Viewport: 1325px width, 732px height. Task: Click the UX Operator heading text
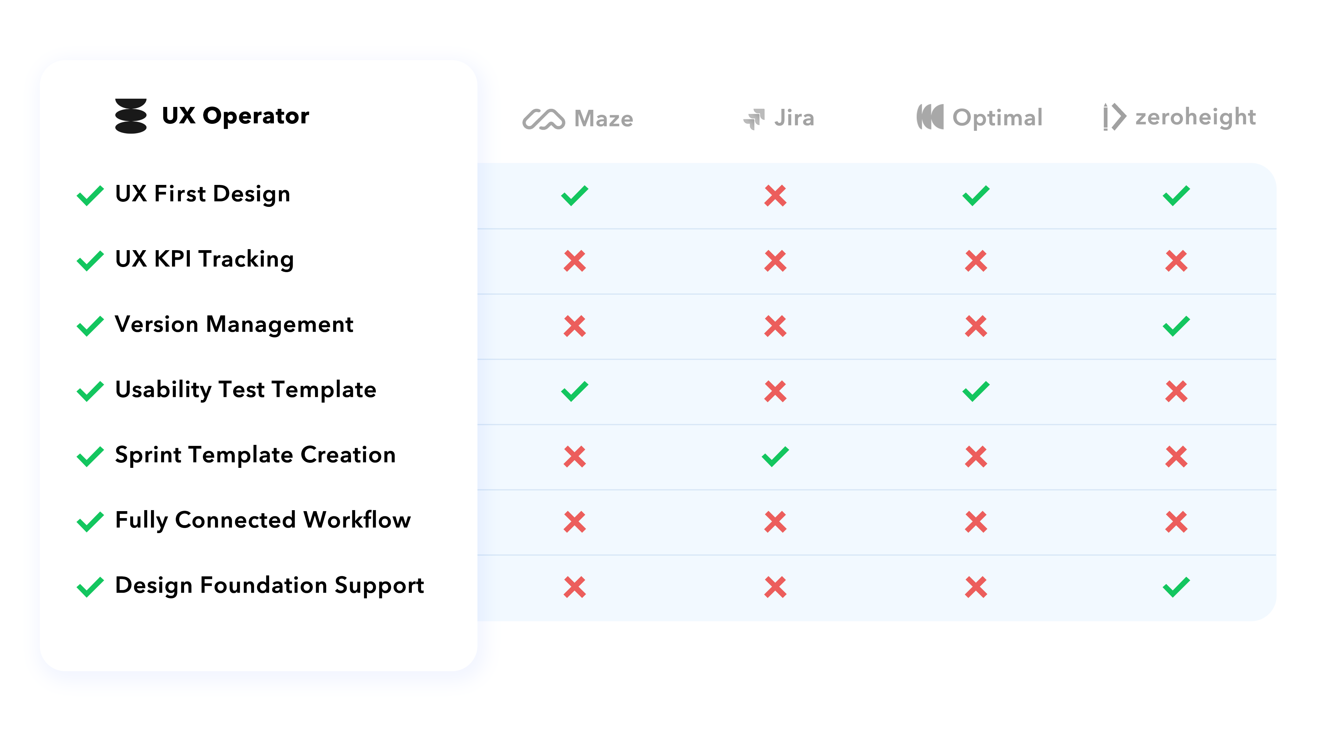pos(236,116)
